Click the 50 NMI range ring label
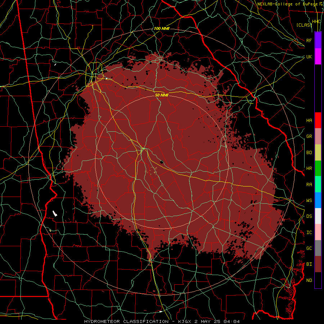Viewport: 324px width, 324px height. [162, 95]
